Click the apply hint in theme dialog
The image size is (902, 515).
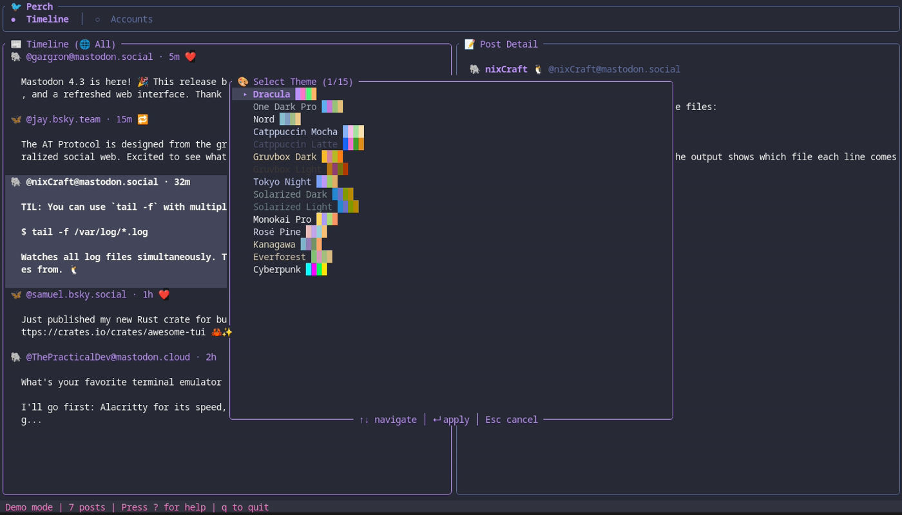coord(451,420)
